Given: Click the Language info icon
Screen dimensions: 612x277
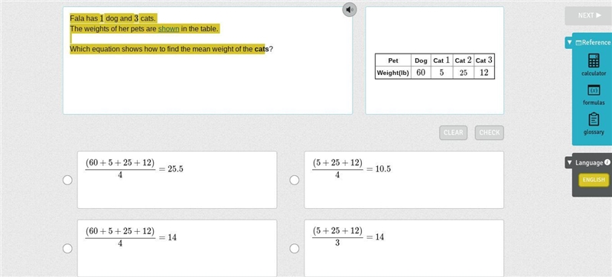Looking at the screenshot, I should pyautogui.click(x=607, y=162).
